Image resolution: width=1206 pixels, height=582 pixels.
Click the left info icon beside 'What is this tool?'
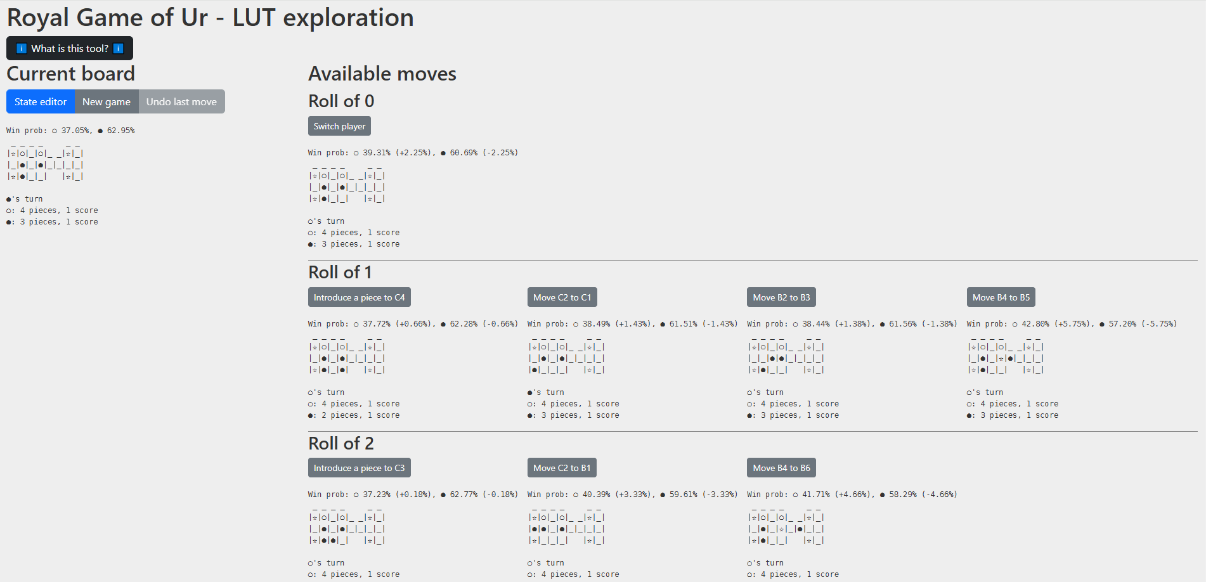(x=22, y=49)
